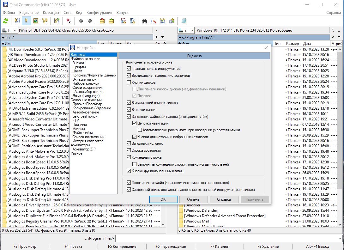
Task: Open the triangle beside the h:\*.* path
Action: [x=3, y=38]
